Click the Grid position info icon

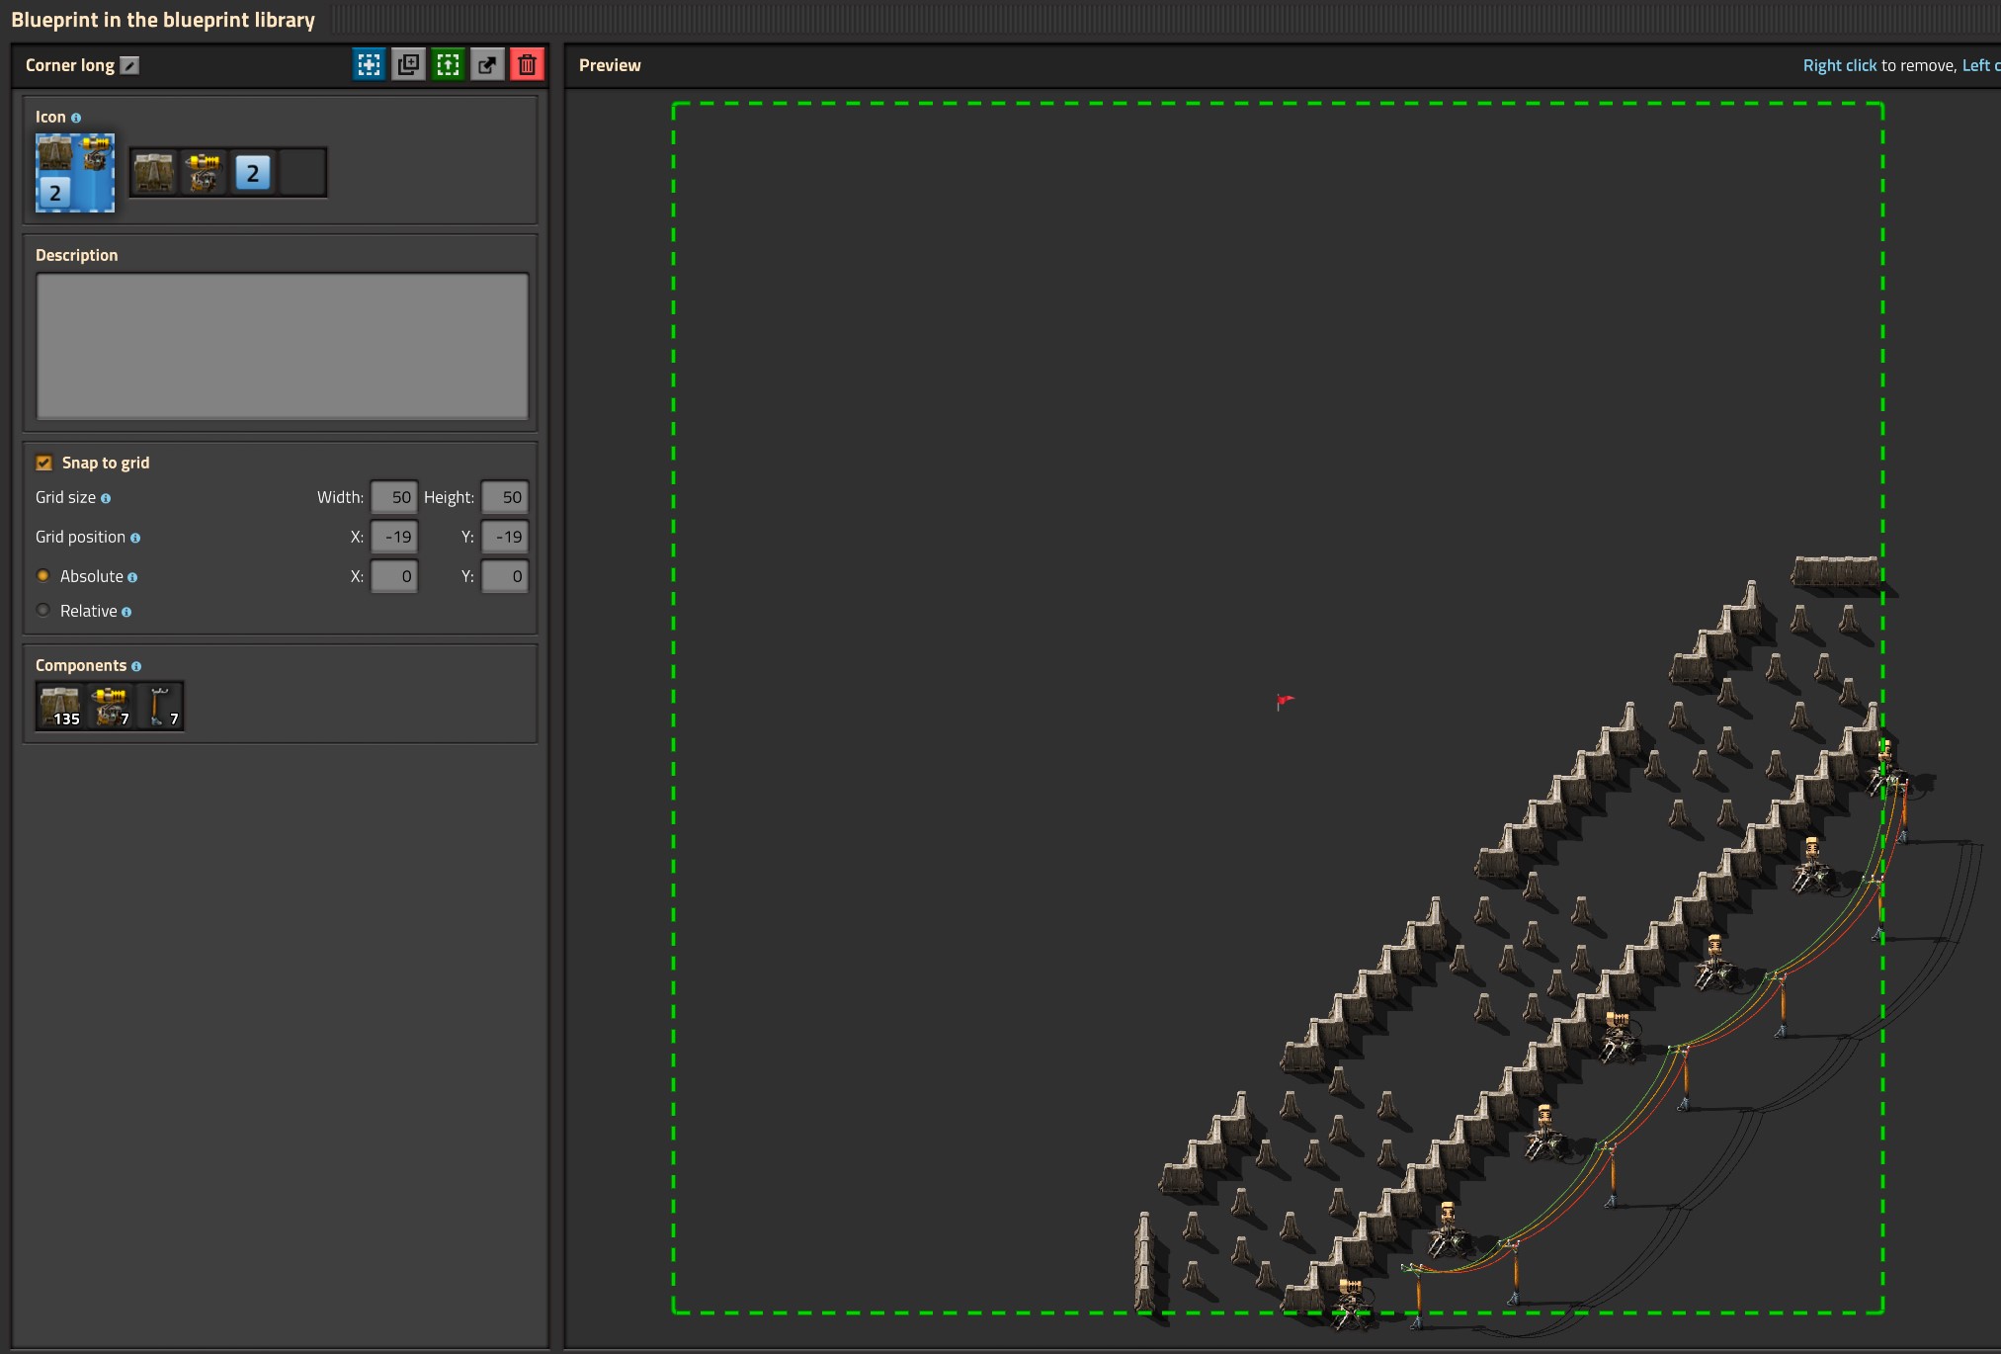point(135,538)
